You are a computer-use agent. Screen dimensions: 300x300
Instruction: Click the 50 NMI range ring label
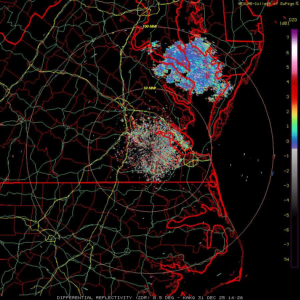point(150,88)
